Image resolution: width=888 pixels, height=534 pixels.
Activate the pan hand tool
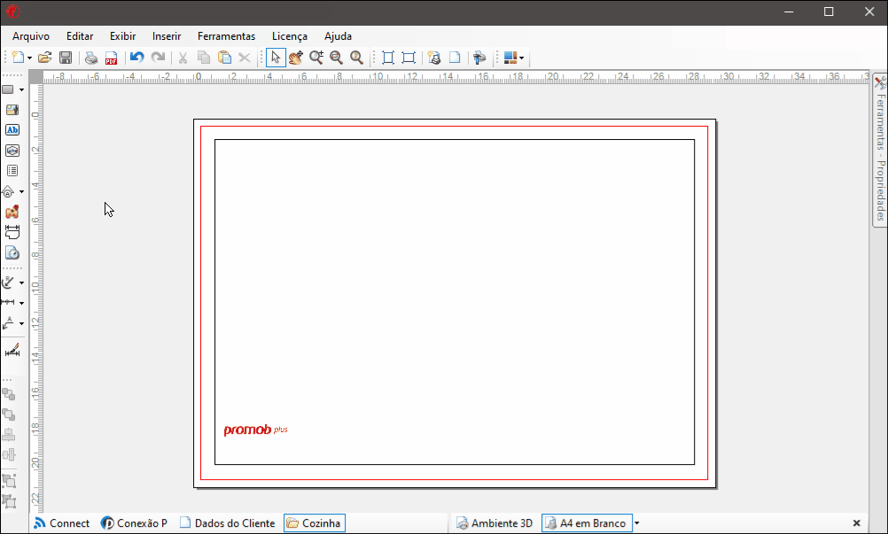pyautogui.click(x=296, y=58)
